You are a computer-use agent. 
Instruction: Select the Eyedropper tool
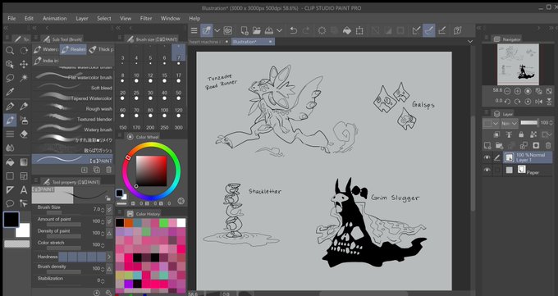10,92
